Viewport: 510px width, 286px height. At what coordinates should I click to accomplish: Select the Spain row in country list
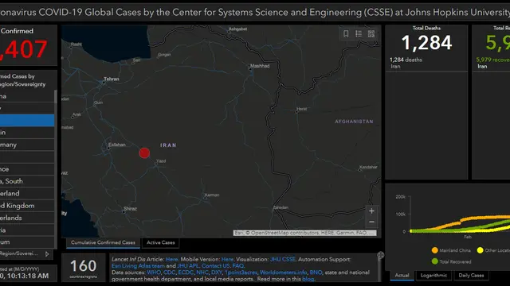(27, 133)
